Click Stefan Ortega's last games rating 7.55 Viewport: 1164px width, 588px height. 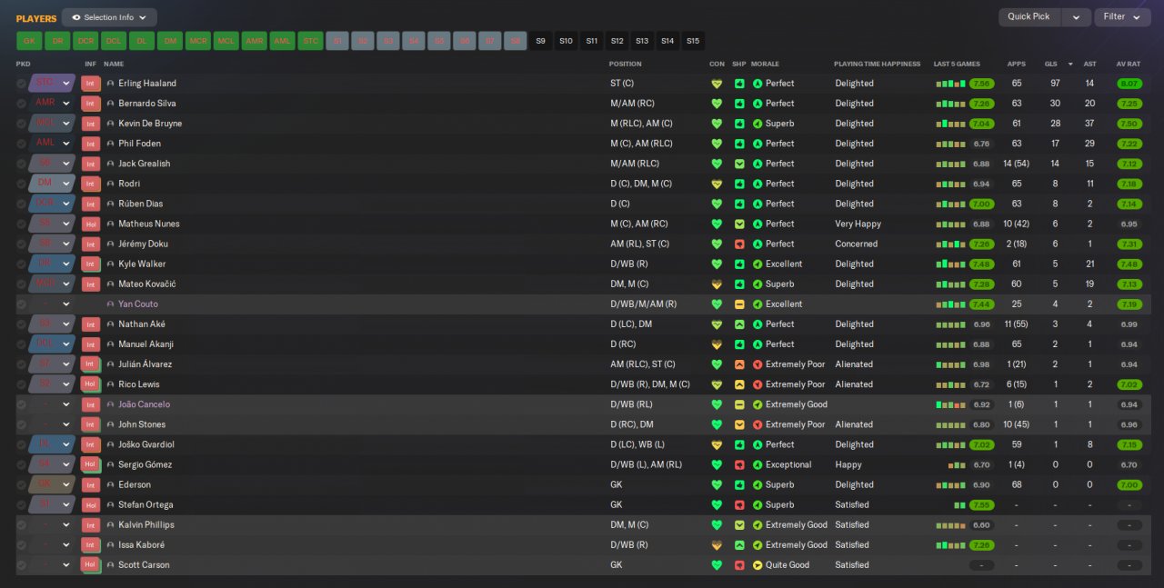(981, 505)
